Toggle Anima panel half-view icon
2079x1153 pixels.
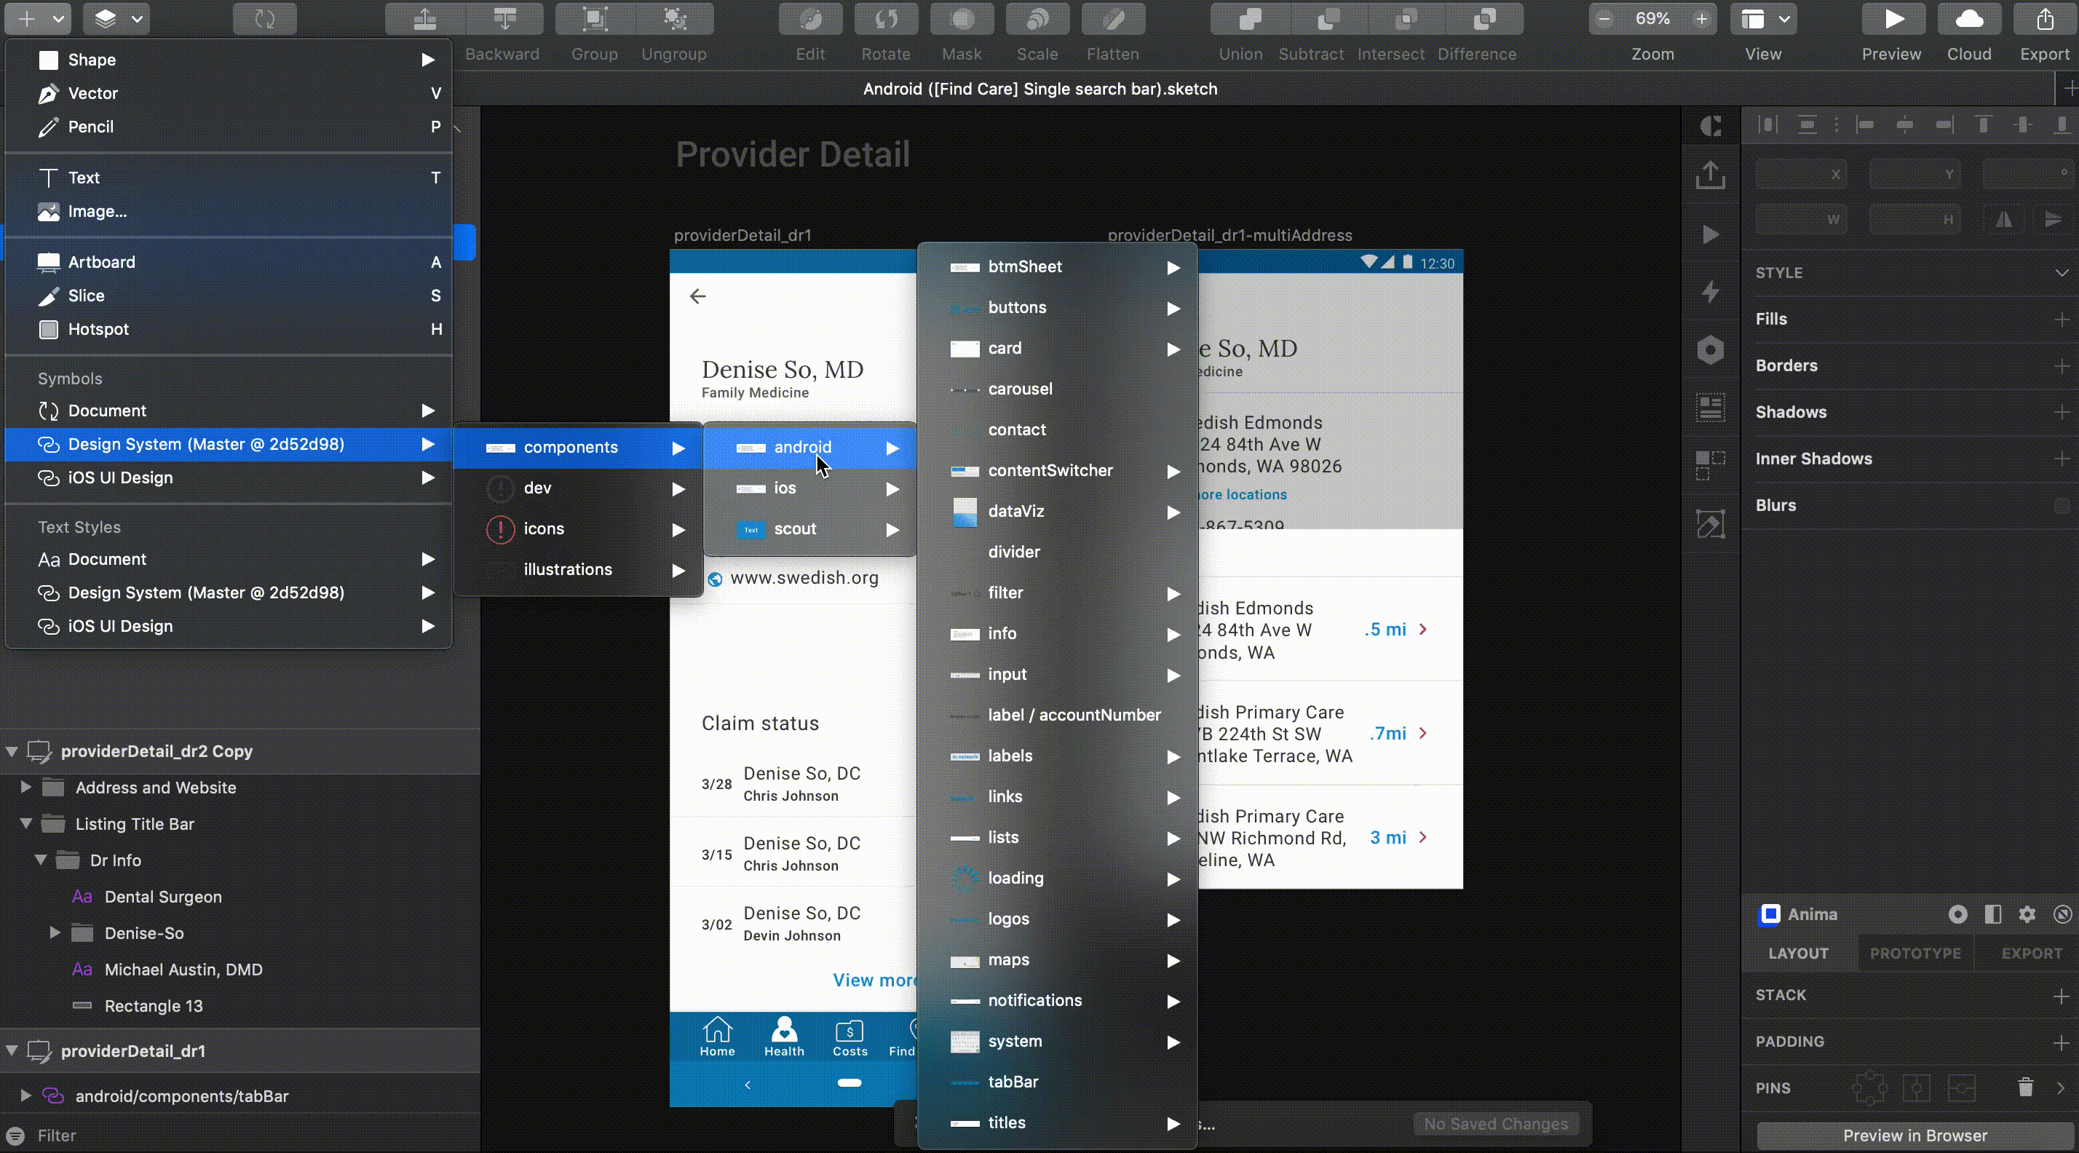(1992, 914)
